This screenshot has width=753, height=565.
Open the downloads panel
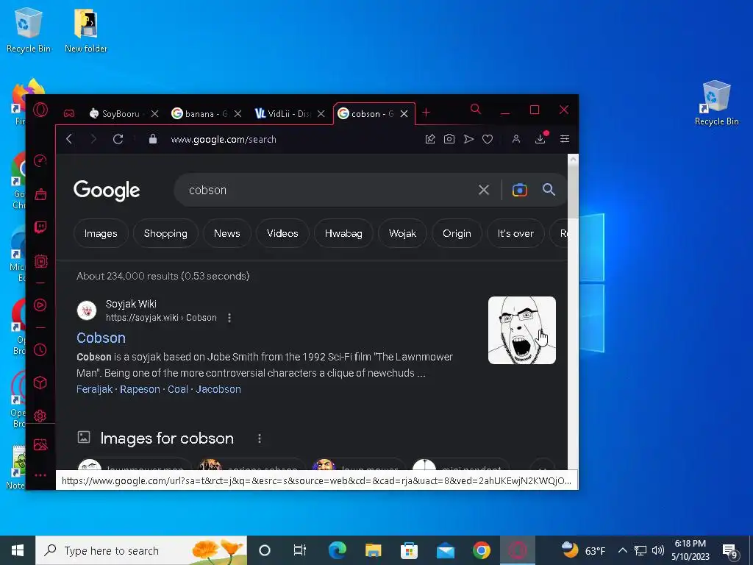(x=540, y=139)
